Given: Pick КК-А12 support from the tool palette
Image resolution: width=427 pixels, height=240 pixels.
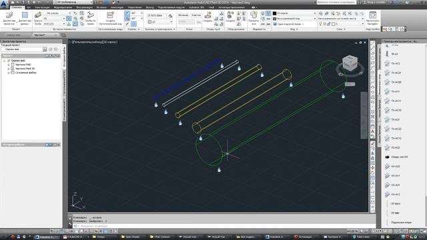Looking at the screenshot, I should point(393,194).
